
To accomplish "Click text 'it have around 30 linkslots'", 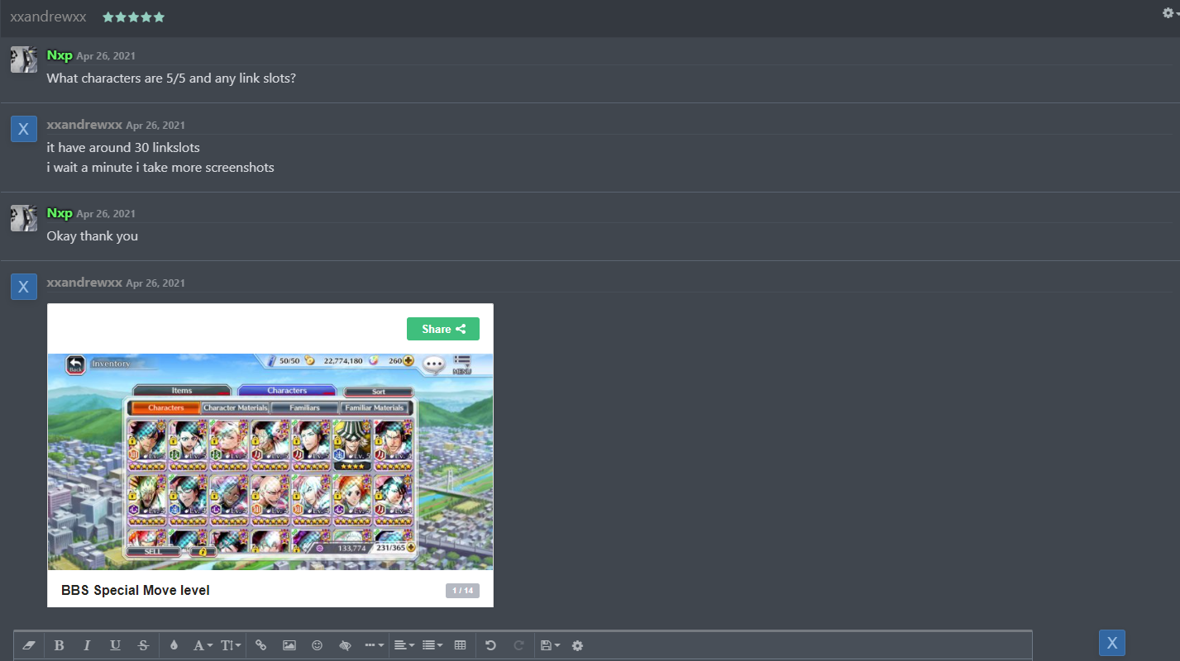I will point(123,148).
